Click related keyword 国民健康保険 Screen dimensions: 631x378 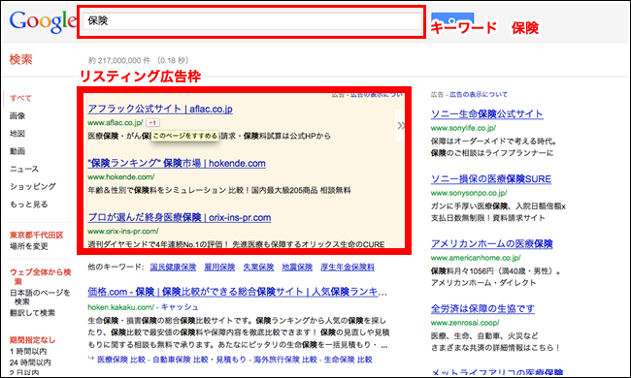[173, 268]
